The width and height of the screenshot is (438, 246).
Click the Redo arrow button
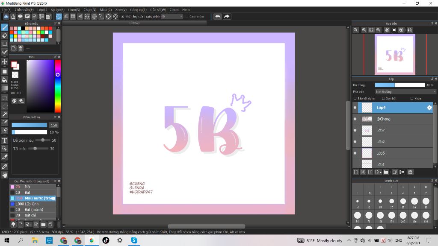tap(227, 17)
